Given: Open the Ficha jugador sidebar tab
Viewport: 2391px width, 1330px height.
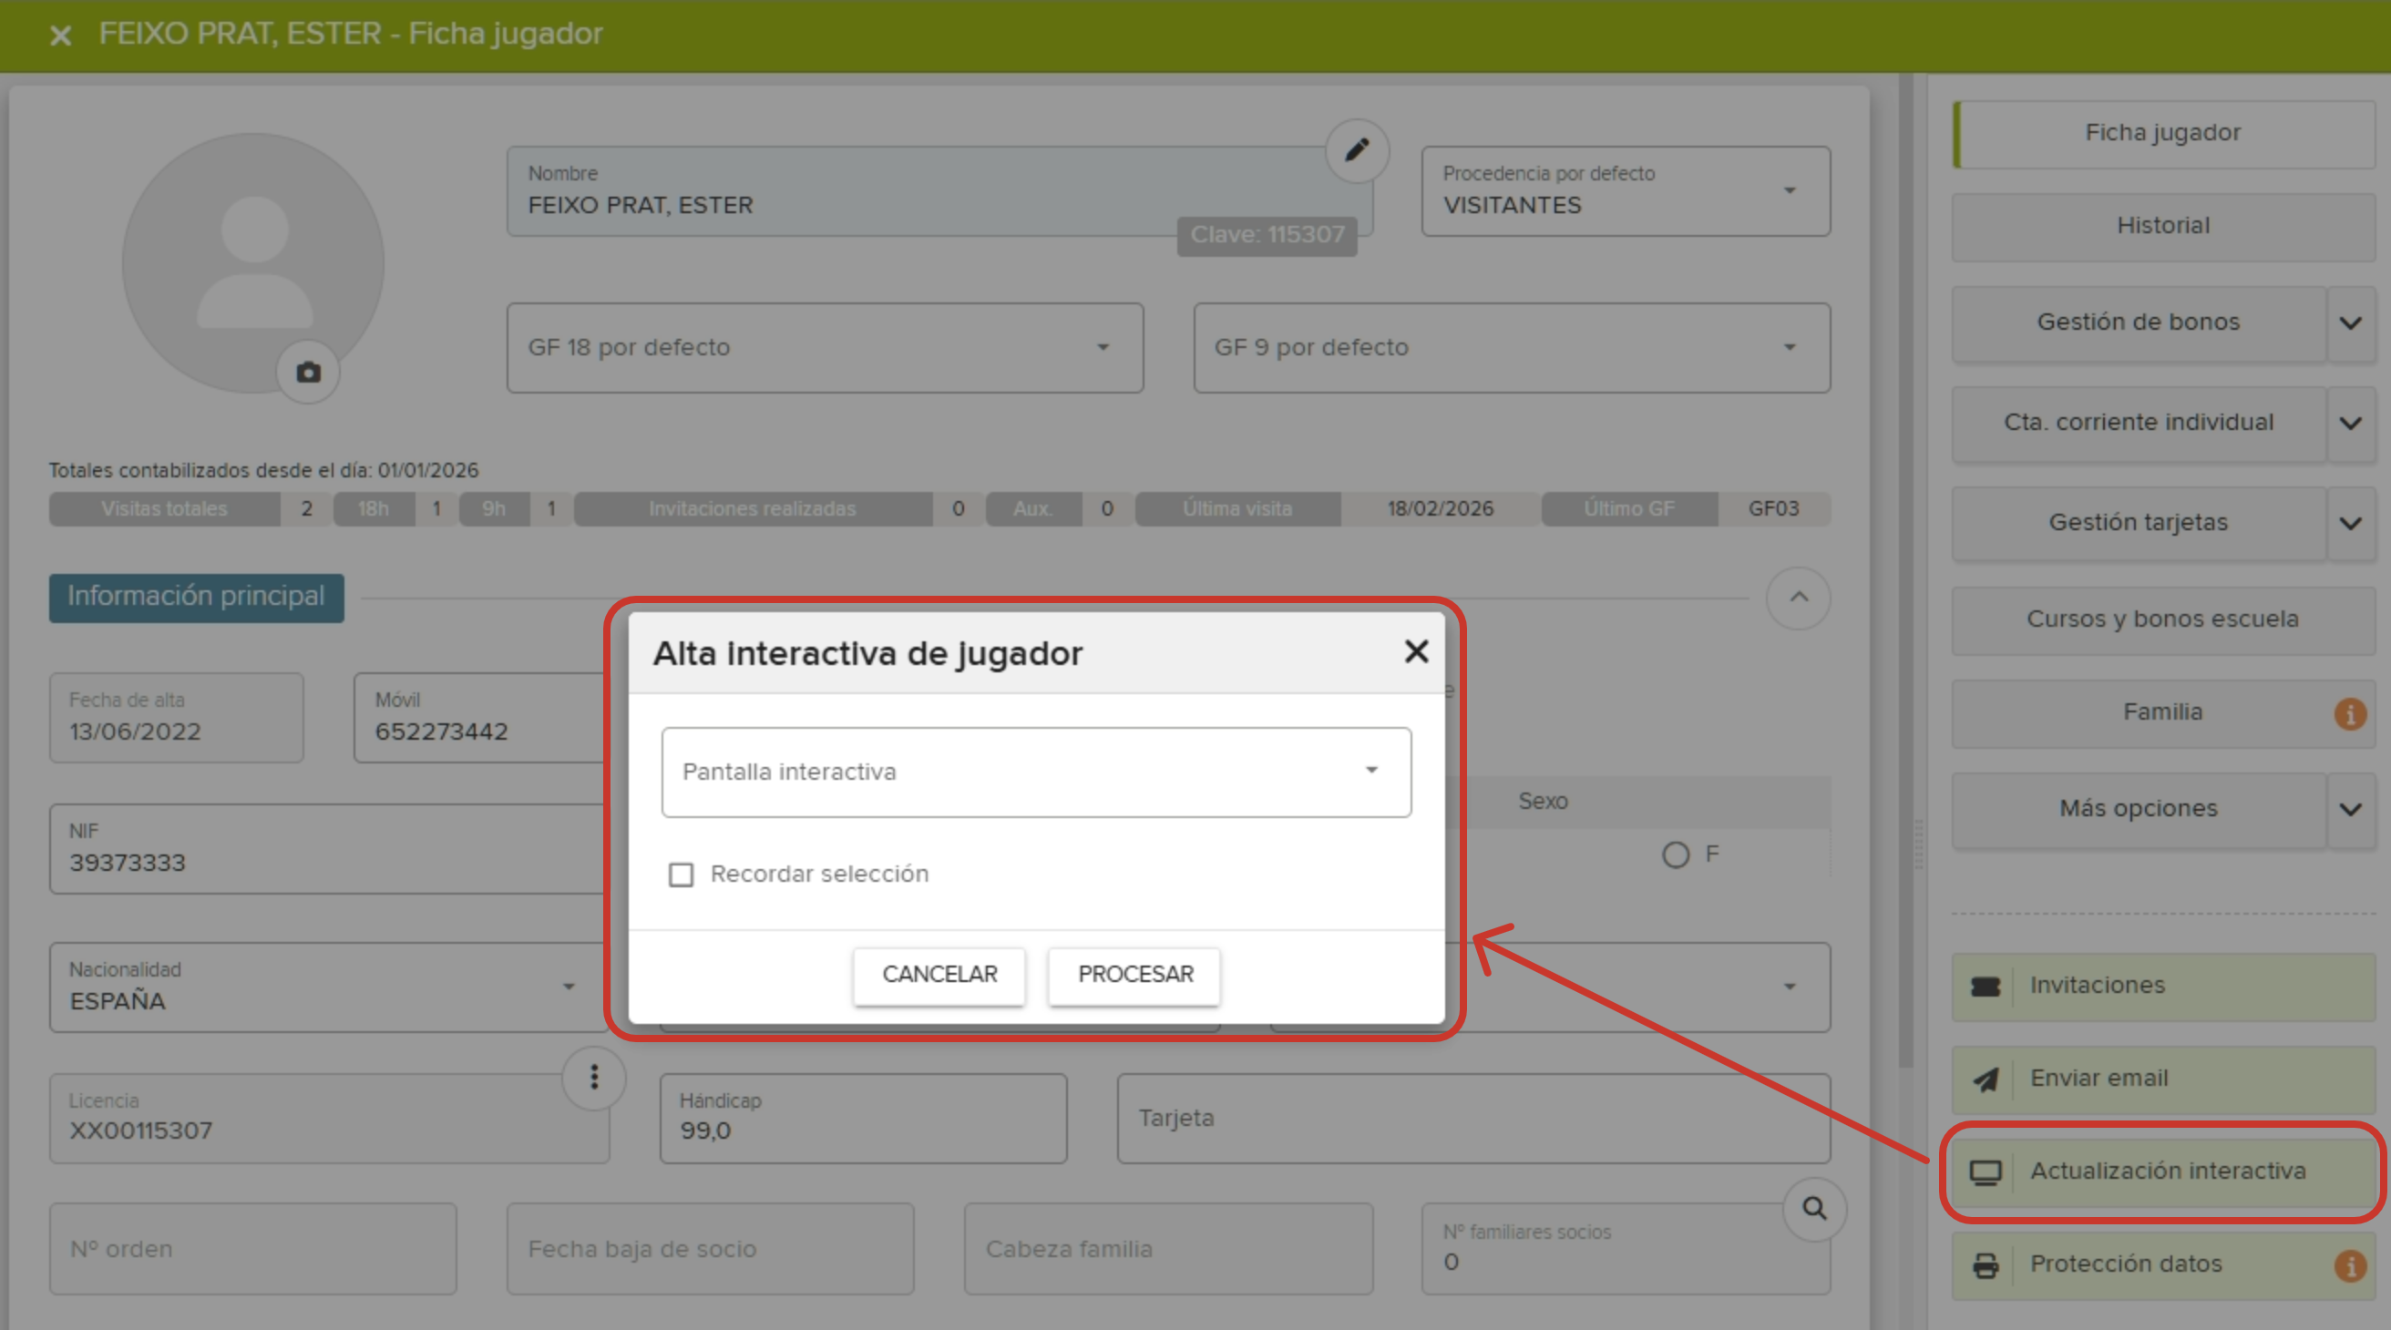Looking at the screenshot, I should tap(2162, 134).
